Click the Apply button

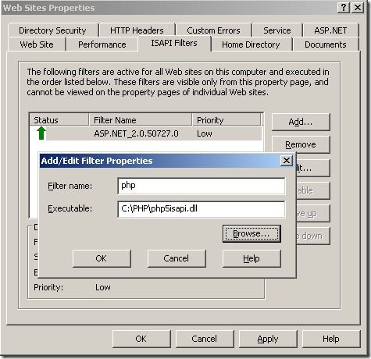[x=268, y=339]
